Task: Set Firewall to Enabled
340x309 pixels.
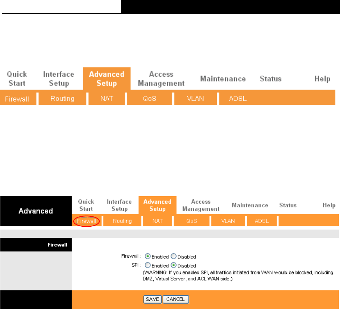Action: click(x=148, y=257)
